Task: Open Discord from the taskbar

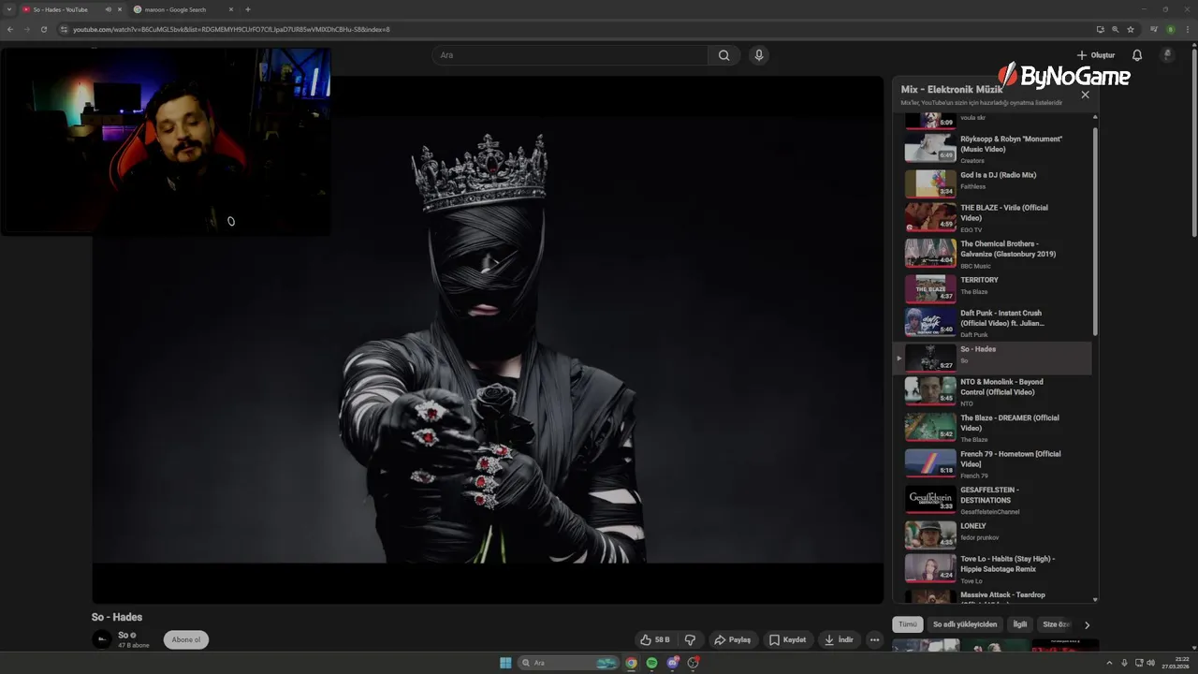Action: [673, 663]
